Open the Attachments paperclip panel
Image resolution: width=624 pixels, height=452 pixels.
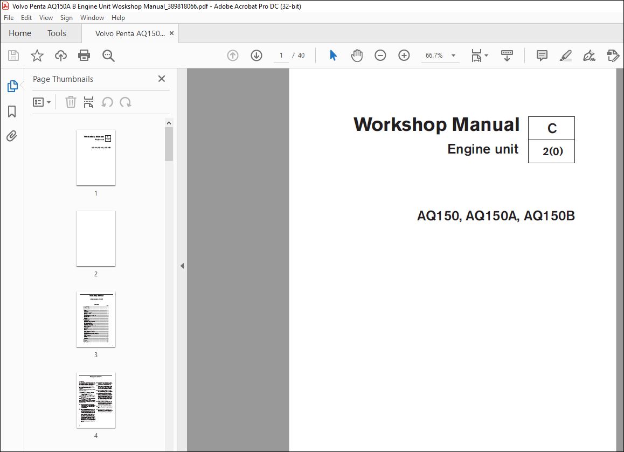[x=12, y=136]
